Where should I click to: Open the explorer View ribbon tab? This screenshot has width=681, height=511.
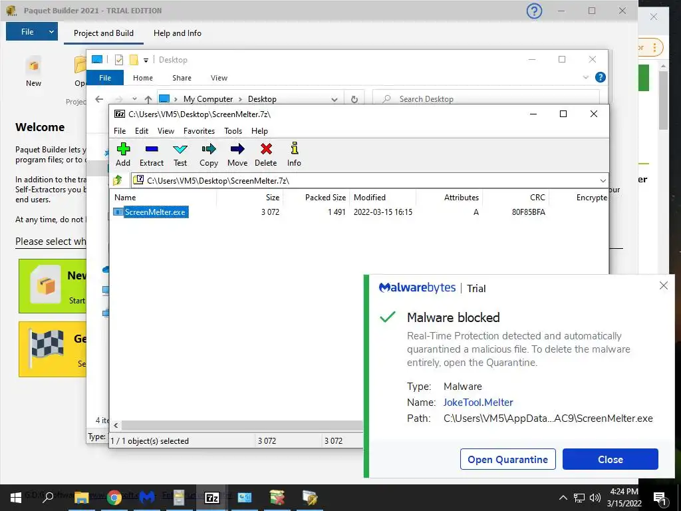(219, 78)
